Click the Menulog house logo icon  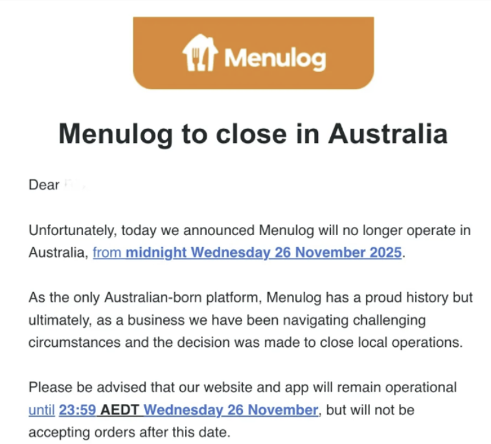198,53
